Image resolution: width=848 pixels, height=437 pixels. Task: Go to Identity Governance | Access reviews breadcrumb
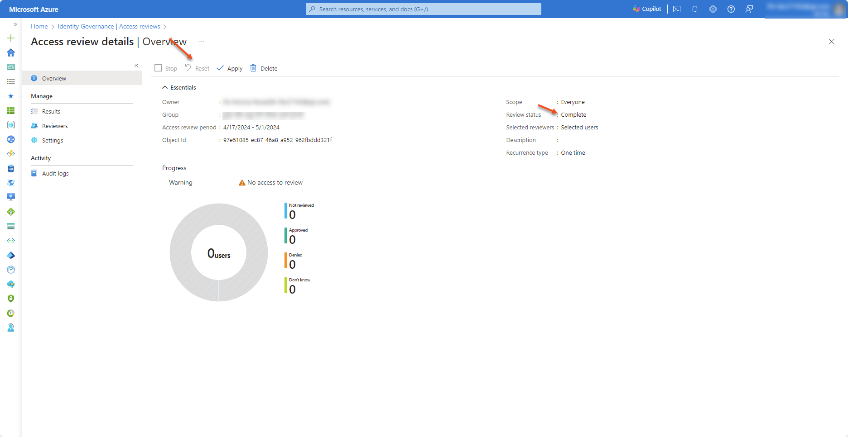(109, 26)
